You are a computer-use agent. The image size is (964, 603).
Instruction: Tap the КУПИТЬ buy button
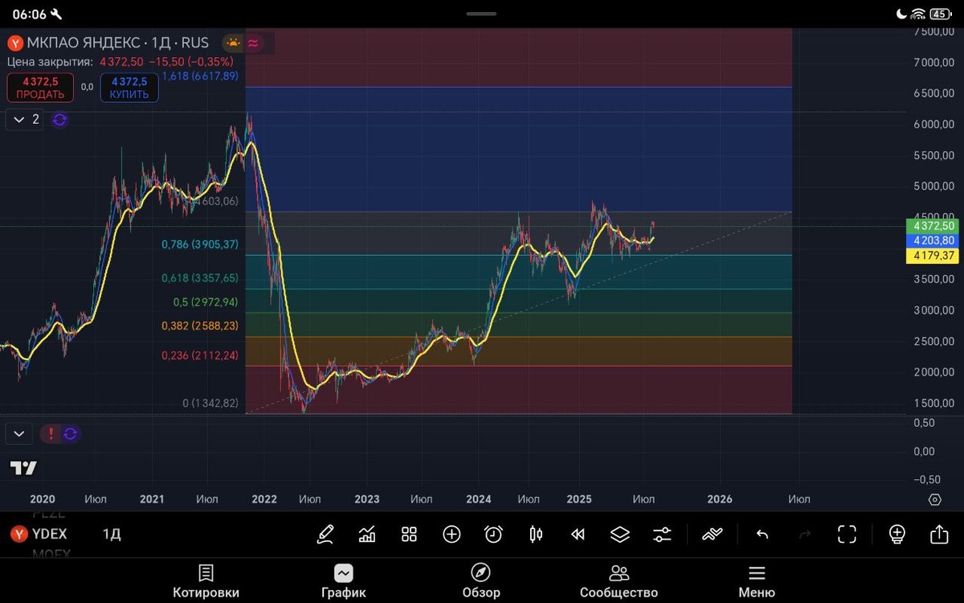(x=129, y=88)
